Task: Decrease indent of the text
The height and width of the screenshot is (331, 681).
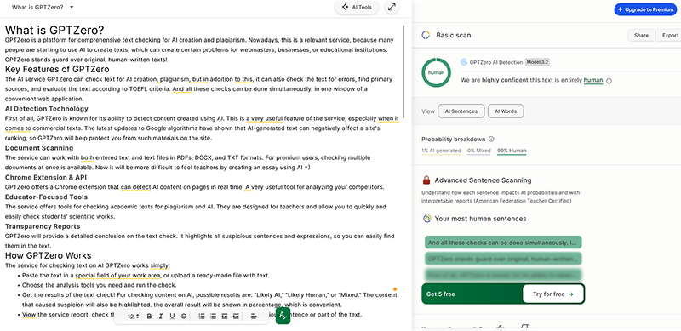Action: click(x=225, y=317)
